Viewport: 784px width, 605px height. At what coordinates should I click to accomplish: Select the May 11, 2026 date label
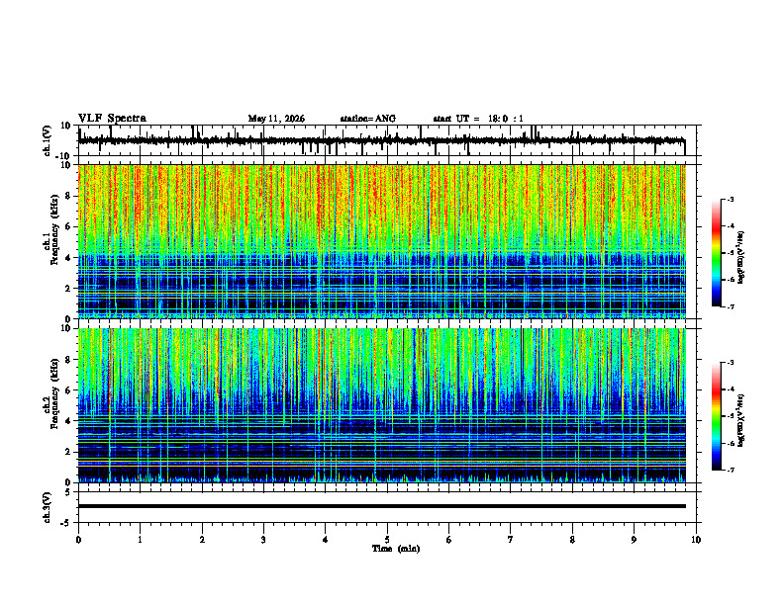click(276, 119)
